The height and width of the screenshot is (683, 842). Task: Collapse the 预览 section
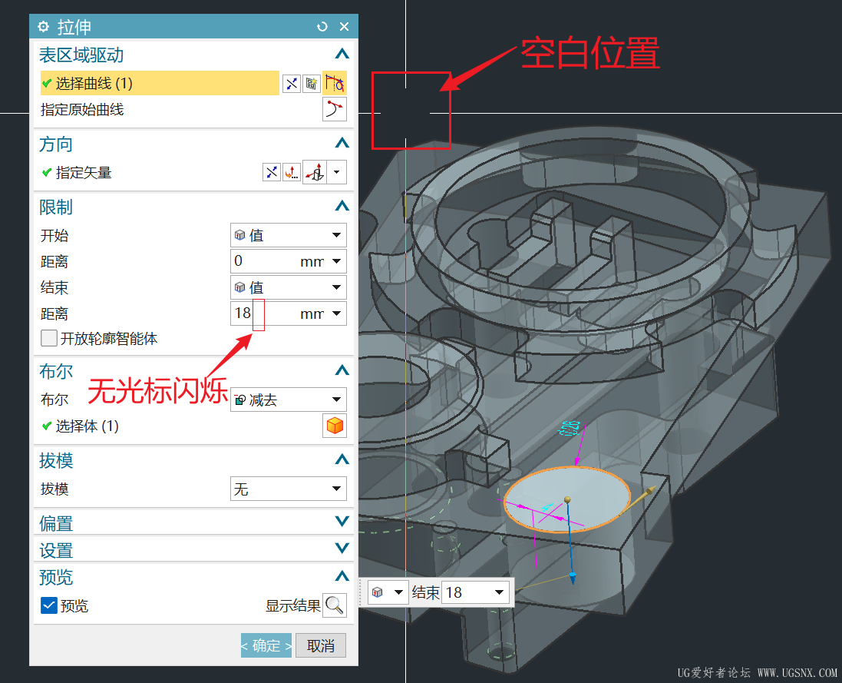[x=342, y=576]
